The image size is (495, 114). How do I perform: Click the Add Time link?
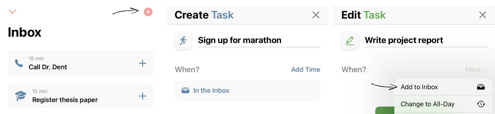pyautogui.click(x=306, y=70)
